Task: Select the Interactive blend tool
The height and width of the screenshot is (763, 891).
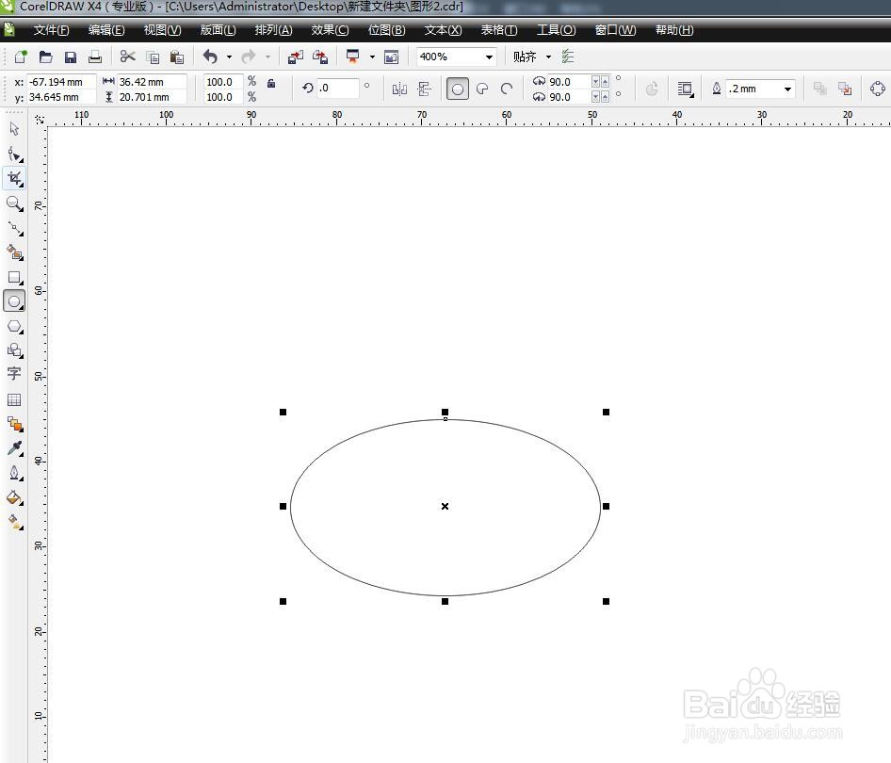Action: coord(14,424)
